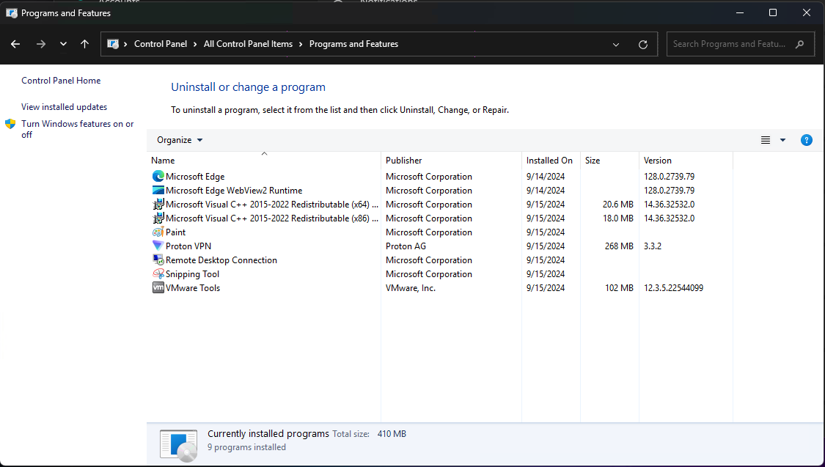Open help with the question mark icon
The image size is (825, 467).
tap(806, 140)
